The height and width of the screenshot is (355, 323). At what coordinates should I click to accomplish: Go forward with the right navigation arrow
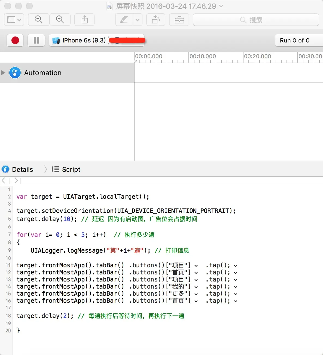pos(16,180)
